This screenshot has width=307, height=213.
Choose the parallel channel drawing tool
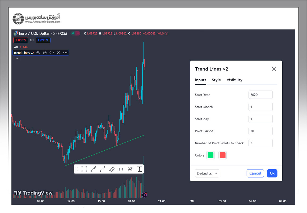112,169
